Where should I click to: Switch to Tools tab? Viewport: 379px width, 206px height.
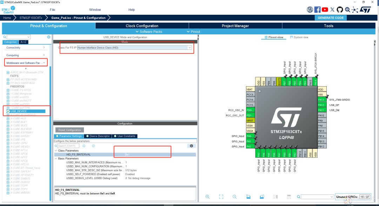(x=328, y=26)
